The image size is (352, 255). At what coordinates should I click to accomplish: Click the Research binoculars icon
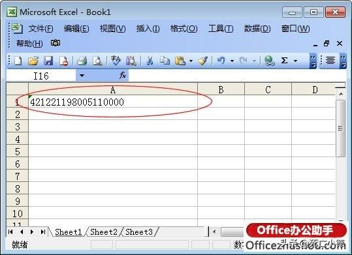coord(131,61)
